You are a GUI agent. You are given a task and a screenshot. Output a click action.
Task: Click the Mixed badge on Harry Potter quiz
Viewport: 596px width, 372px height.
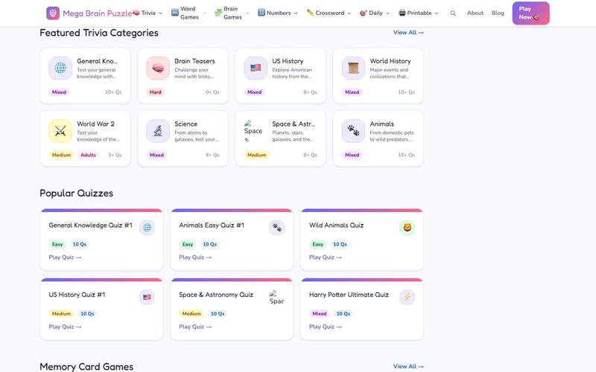tap(320, 313)
